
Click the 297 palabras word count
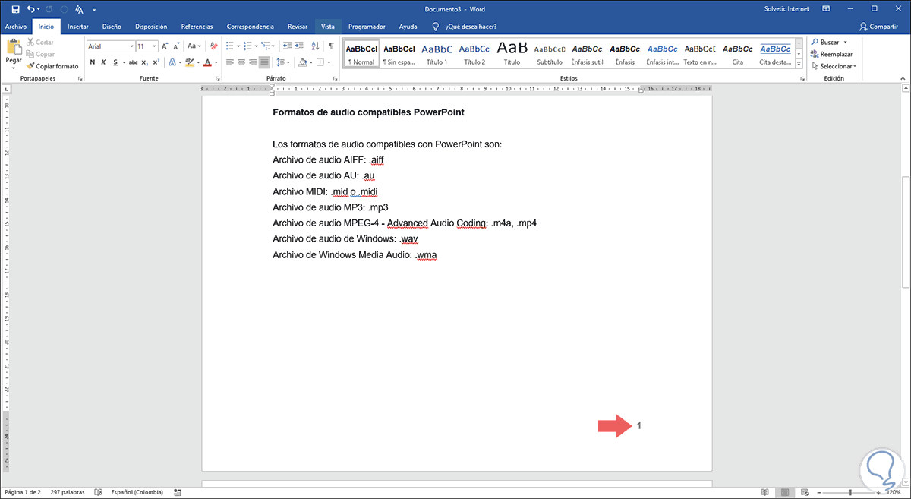pos(68,492)
